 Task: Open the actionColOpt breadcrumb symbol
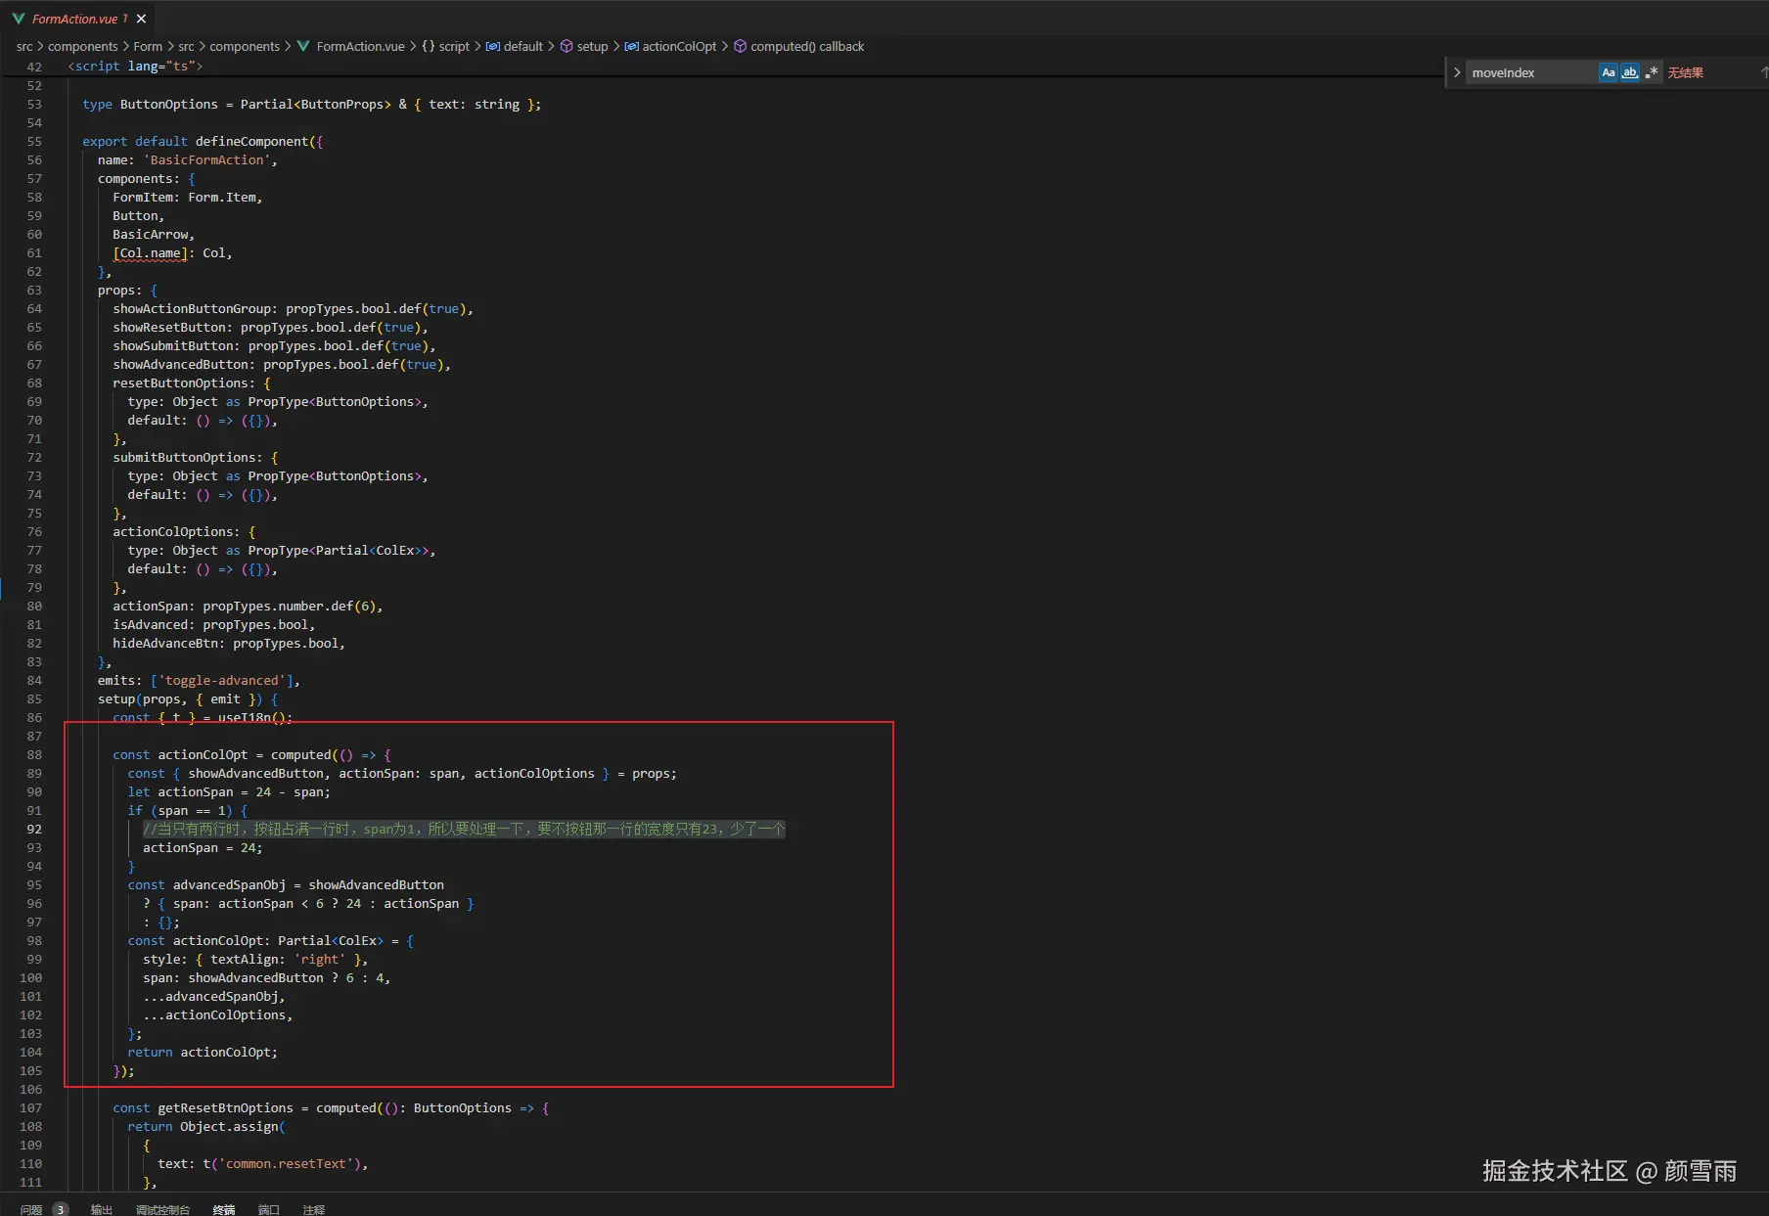679,46
